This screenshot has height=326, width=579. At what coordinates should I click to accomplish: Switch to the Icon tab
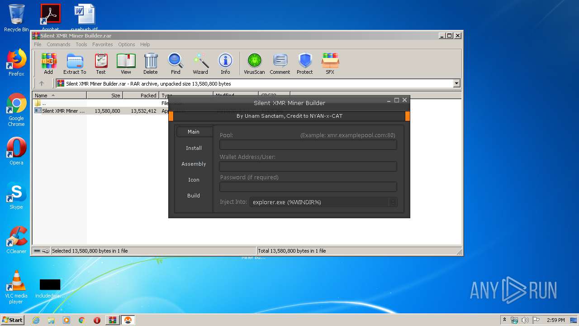click(194, 180)
